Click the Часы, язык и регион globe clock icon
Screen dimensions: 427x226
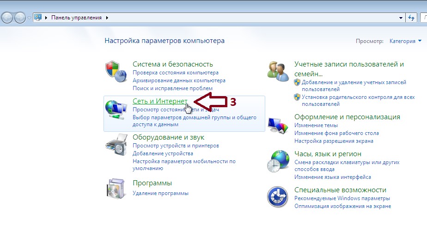pyautogui.click(x=278, y=161)
